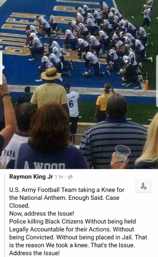Click the gold helmet on the turf
The width and height of the screenshot is (158, 257).
point(87,73)
